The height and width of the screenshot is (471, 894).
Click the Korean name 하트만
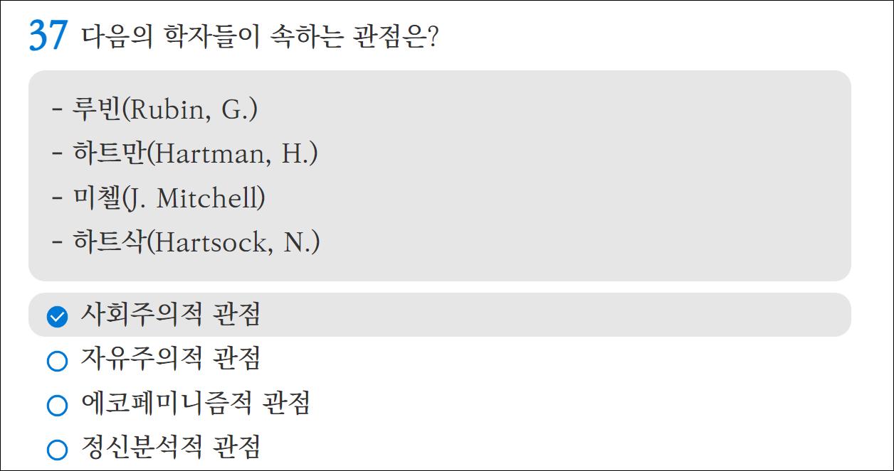click(x=110, y=153)
